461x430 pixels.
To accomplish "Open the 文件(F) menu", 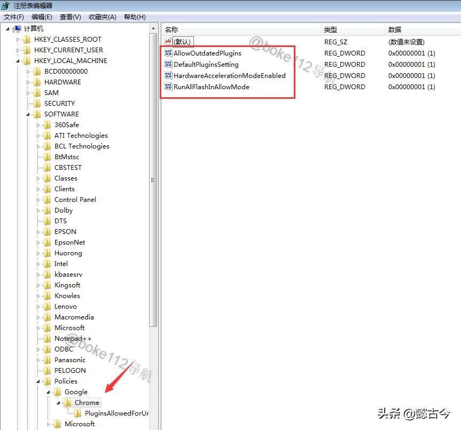I will click(14, 17).
